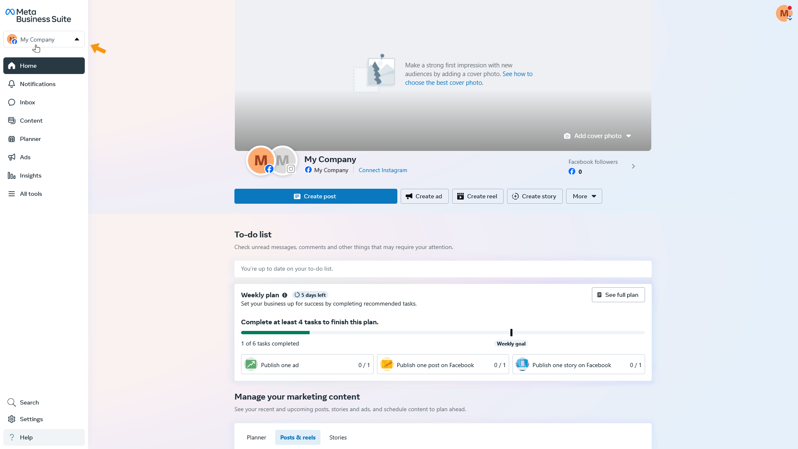Click See full plan button
Viewport: 798px width, 449px height.
point(618,295)
